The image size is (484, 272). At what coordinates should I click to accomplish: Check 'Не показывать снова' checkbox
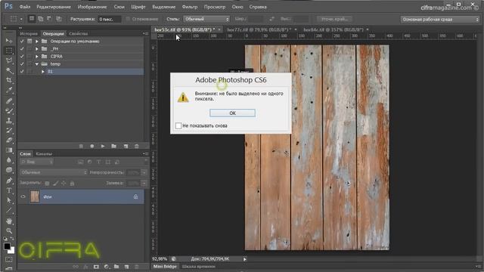pos(178,126)
